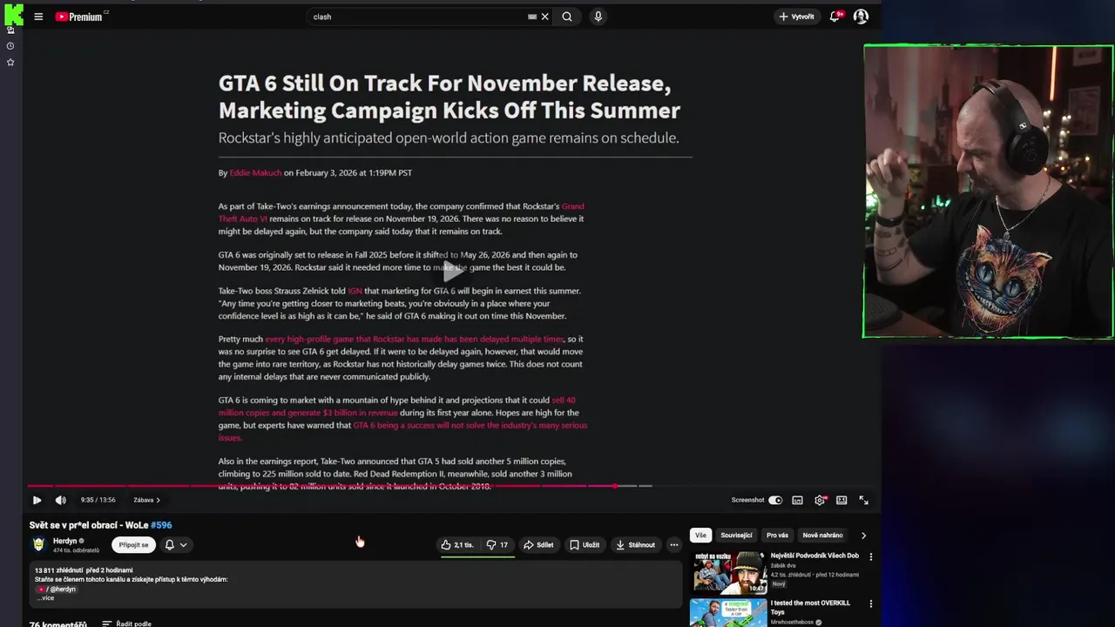Viewport: 1115px width, 627px height.
Task: Open the sidebar icon above the clock
Action: (x=10, y=30)
